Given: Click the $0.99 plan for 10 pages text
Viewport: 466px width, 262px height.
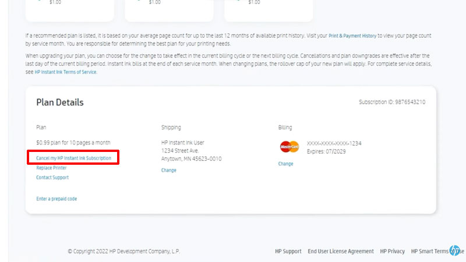Looking at the screenshot, I should point(73,143).
